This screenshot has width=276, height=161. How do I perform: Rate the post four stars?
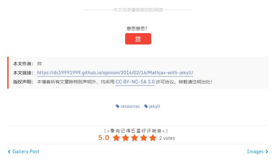pos(144,138)
